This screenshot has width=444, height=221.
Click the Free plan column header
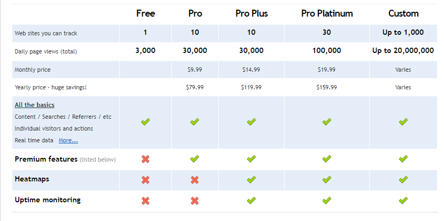coord(146,13)
